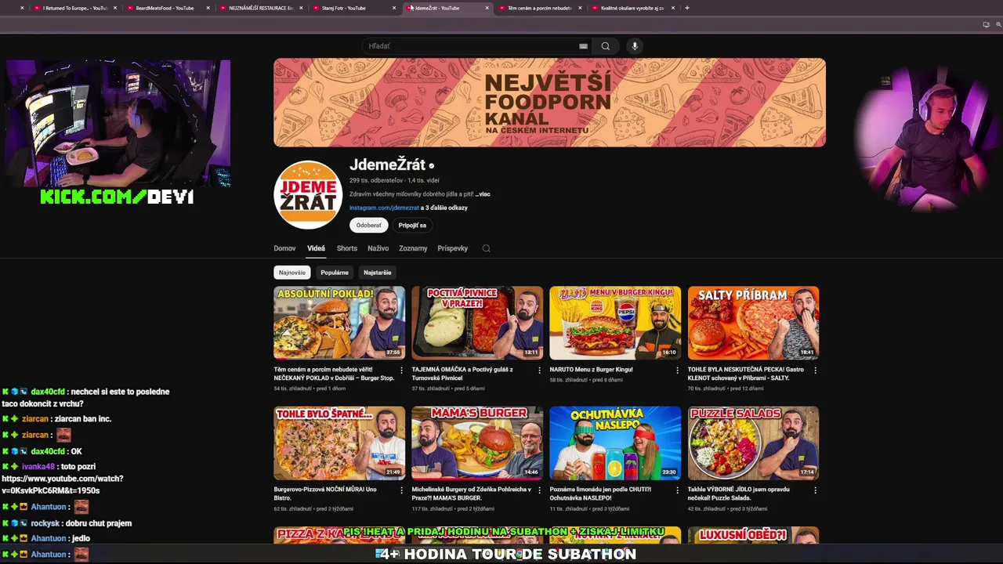Open the OCHUTNÁVKA NASLEPO video thumbnail
The height and width of the screenshot is (564, 1003).
(x=615, y=443)
